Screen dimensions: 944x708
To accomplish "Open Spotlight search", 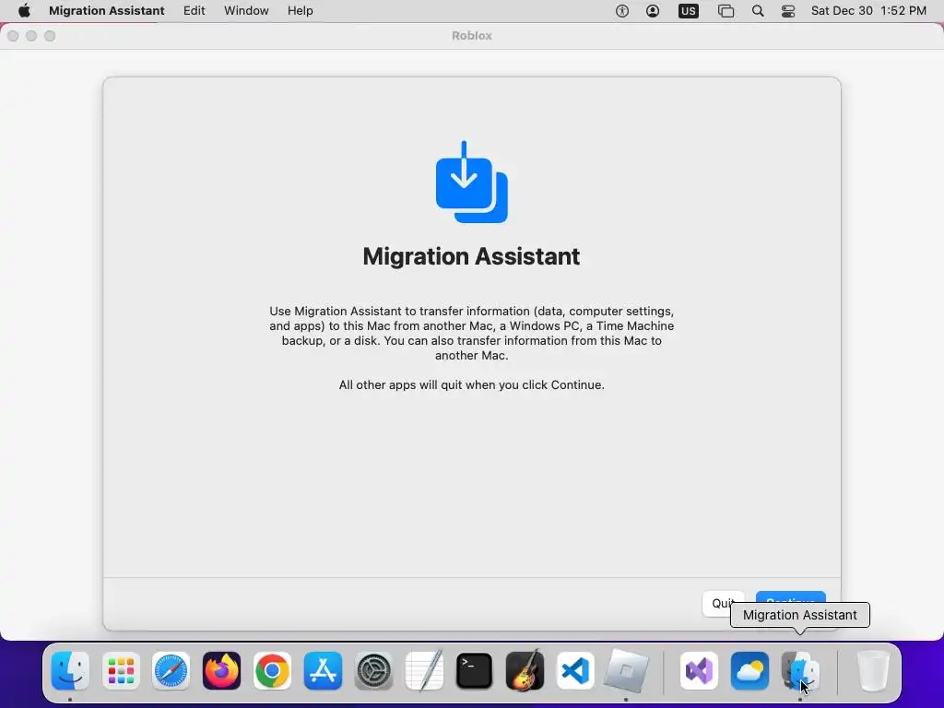I will click(758, 11).
